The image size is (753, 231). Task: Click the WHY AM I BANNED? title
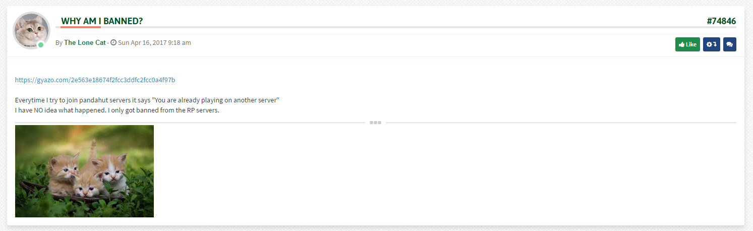(x=102, y=21)
